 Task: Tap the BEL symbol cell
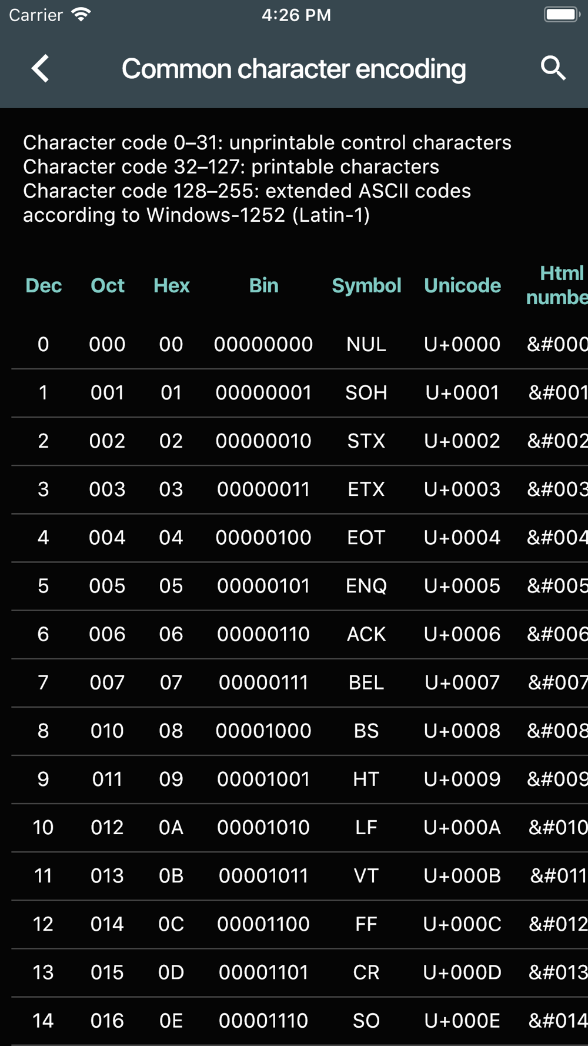click(x=366, y=682)
